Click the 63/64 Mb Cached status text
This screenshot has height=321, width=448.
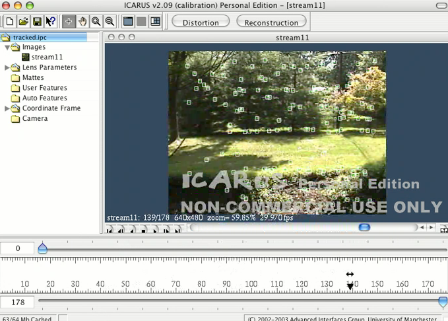[x=27, y=318]
